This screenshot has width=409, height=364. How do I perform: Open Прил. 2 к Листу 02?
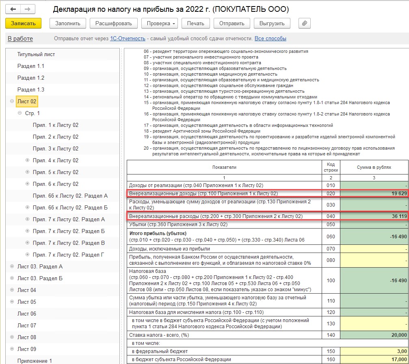(56, 137)
